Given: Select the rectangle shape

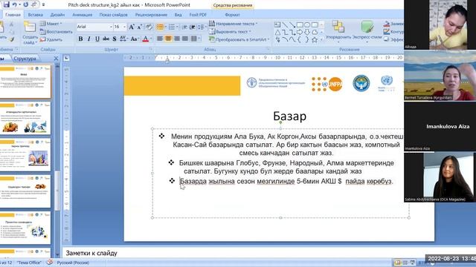Looking at the screenshot, I should click(300, 24).
